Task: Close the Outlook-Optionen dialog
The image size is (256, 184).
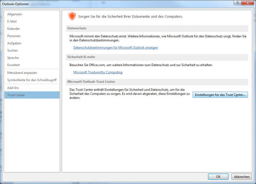Action: (248, 3)
